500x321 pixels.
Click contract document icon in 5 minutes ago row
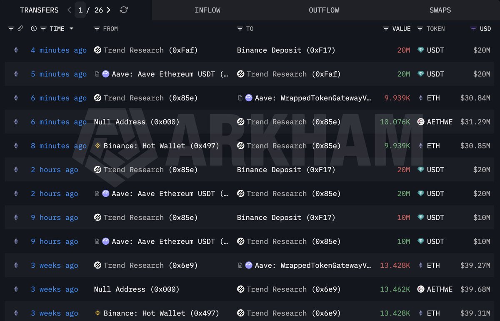[x=97, y=74]
